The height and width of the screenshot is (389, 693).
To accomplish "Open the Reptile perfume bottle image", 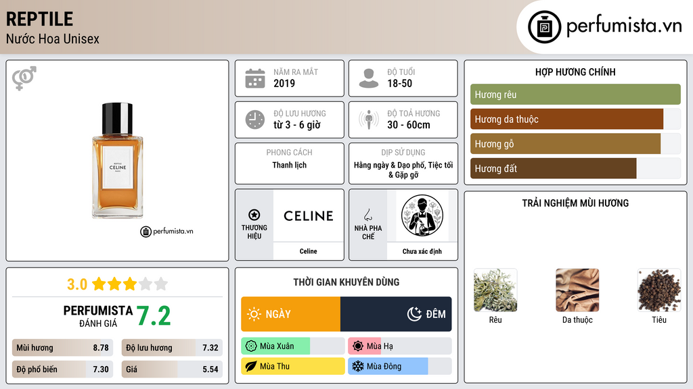I will (118, 161).
